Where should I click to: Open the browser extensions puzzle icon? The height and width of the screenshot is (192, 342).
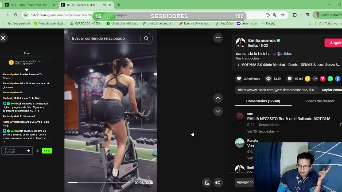click(295, 15)
